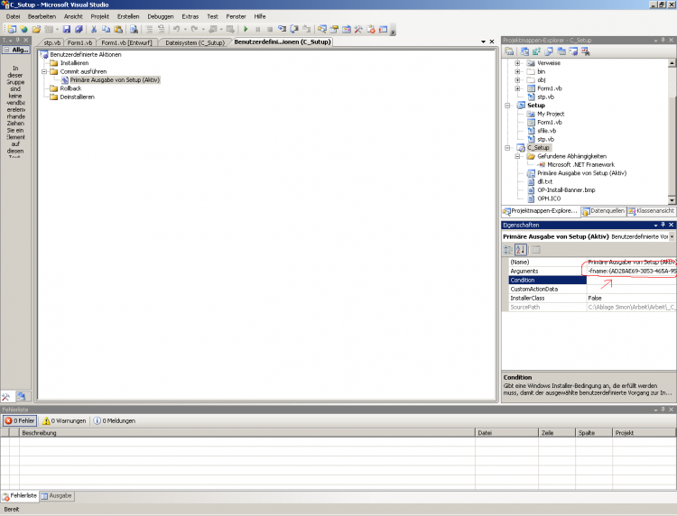The image size is (677, 516).
Task: Click the alphabetical sort icon in Eigenschaften
Action: point(521,249)
